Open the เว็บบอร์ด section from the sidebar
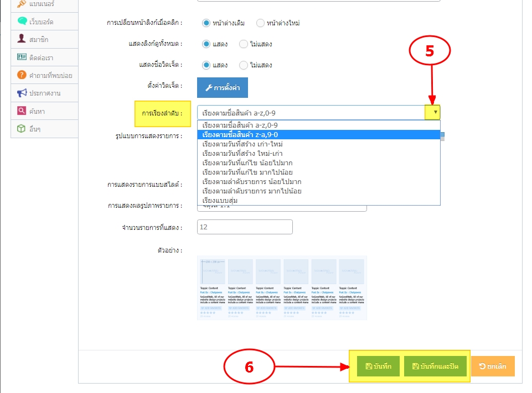Image resolution: width=532 pixels, height=393 pixels. 44,22
